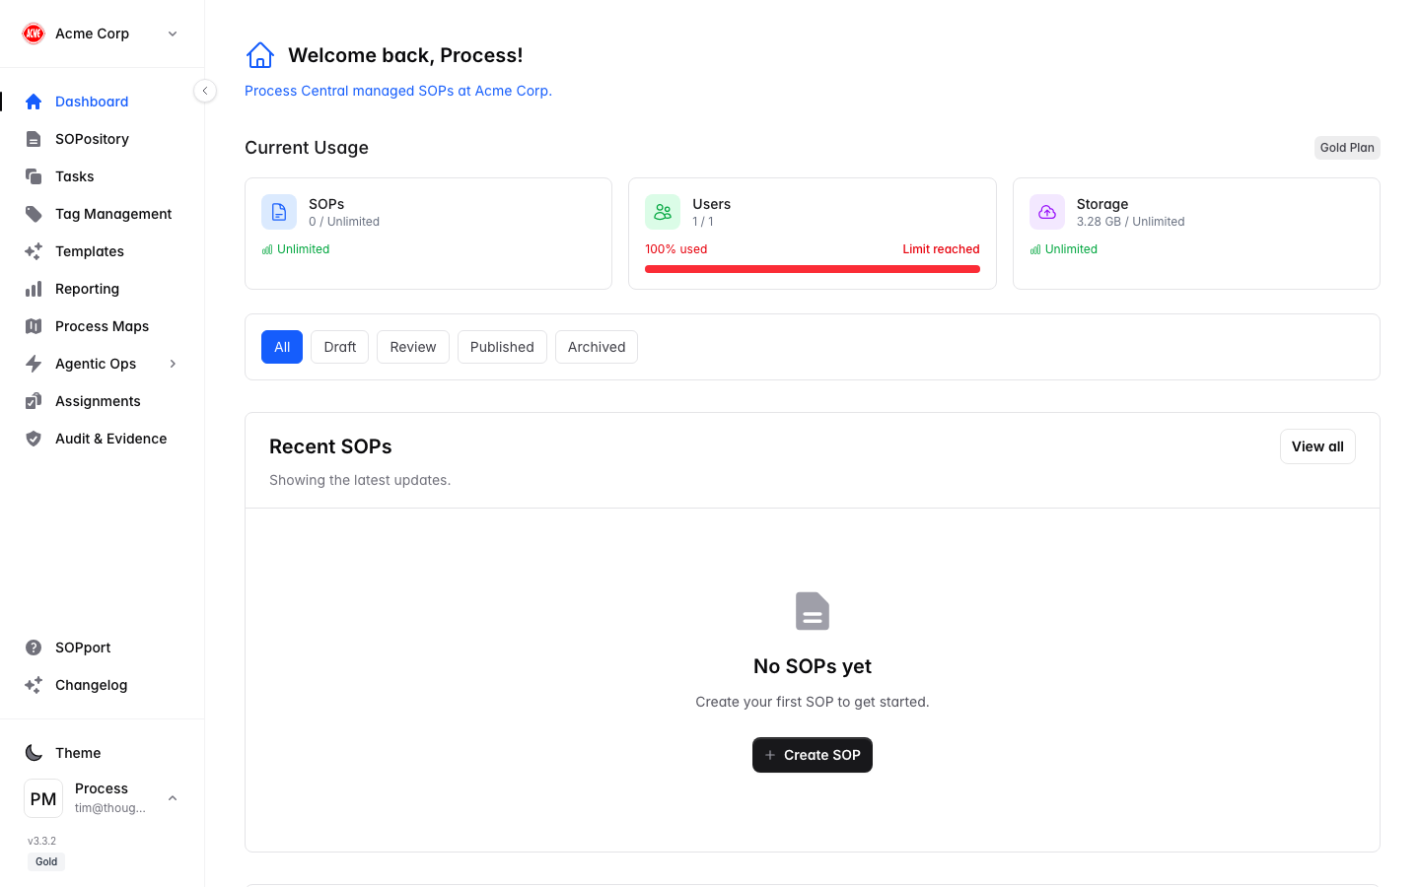The image size is (1420, 887).
Task: Toggle Theme using the moon icon
Action: coord(34,753)
